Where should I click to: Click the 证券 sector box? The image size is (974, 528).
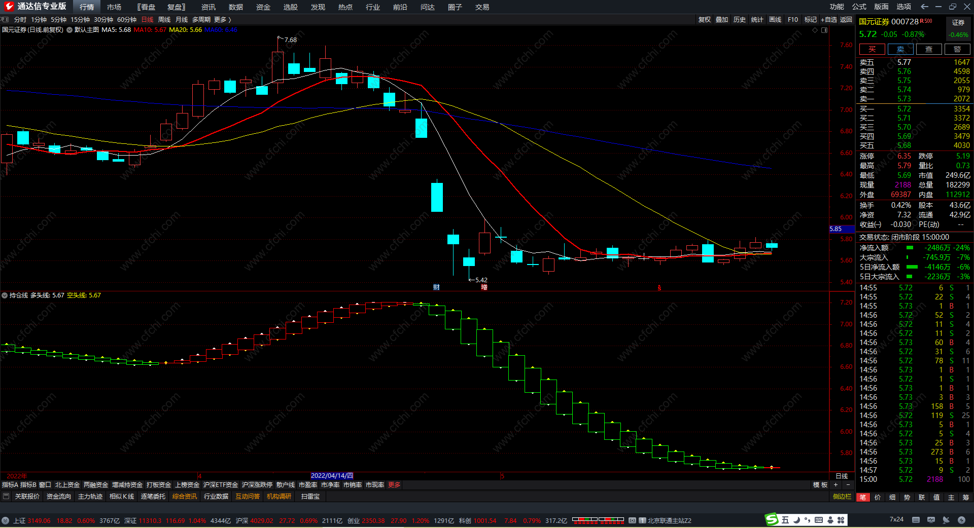(x=959, y=29)
